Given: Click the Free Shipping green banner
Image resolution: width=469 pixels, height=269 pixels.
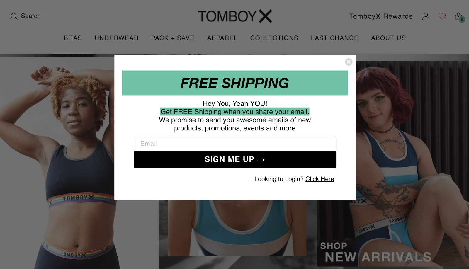Looking at the screenshot, I should coord(235,83).
